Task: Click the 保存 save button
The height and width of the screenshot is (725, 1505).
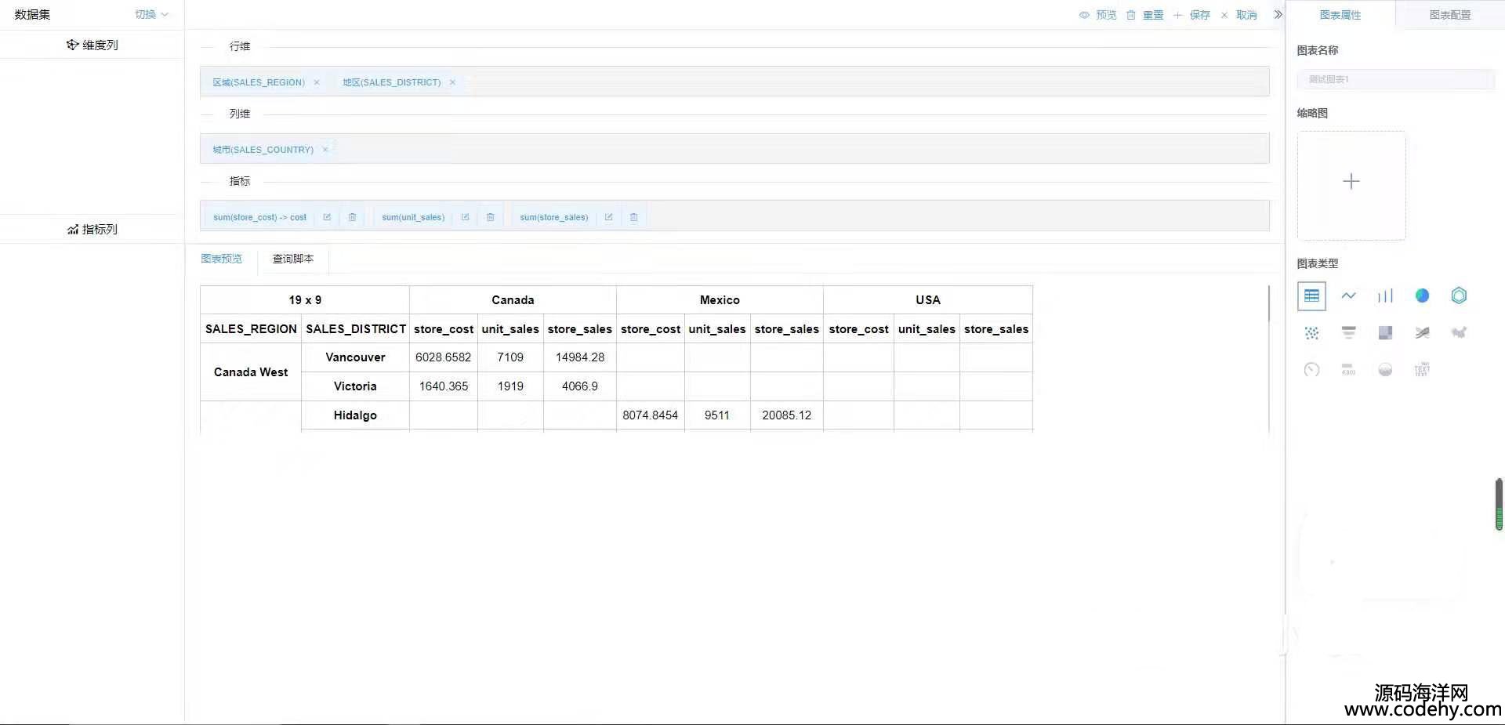Action: [1191, 15]
